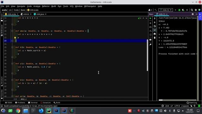
Task: Open Search Everywhere magnifier icon
Action: [192, 10]
